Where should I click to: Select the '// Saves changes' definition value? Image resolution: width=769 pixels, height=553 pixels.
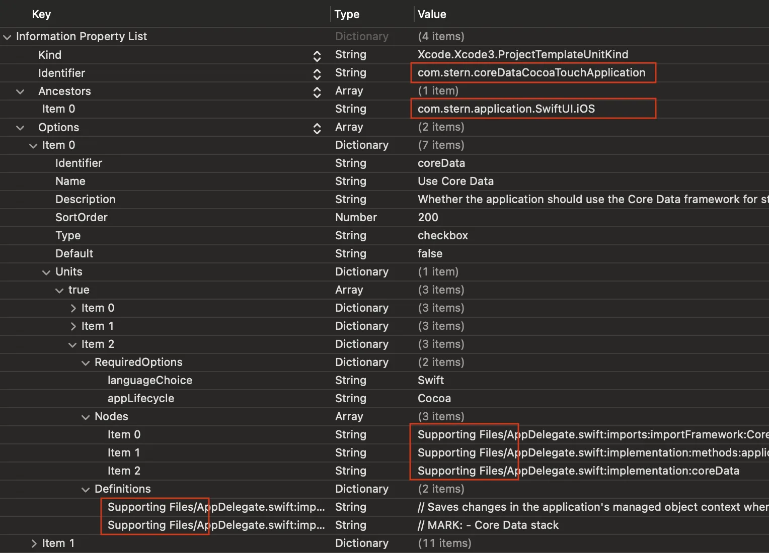(x=593, y=507)
